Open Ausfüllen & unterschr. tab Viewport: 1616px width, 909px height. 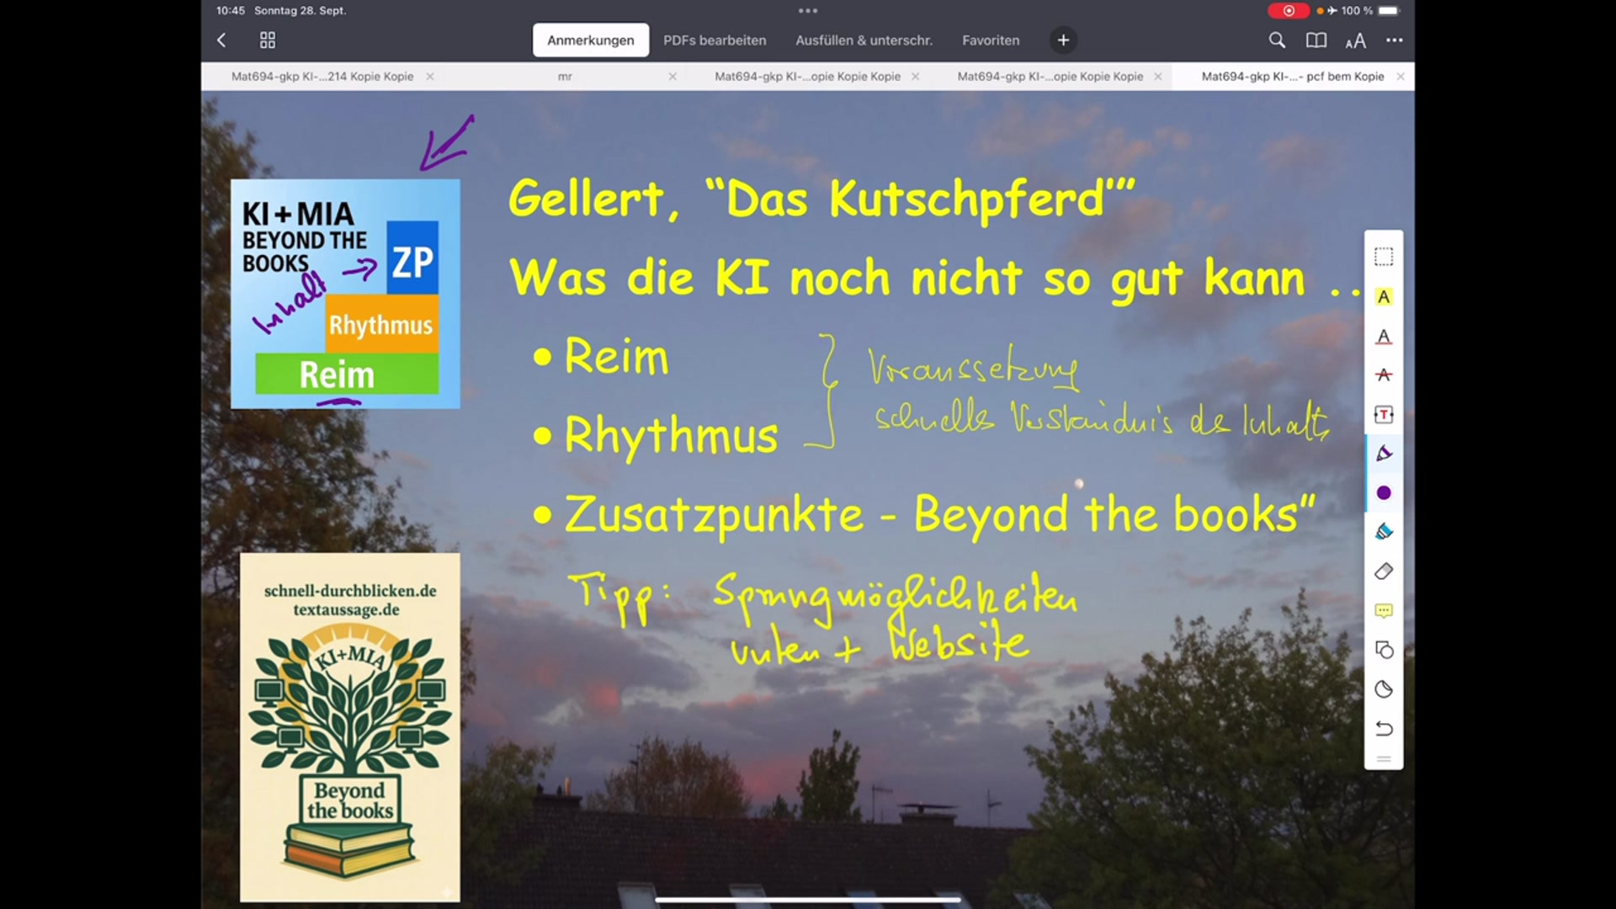coord(864,40)
